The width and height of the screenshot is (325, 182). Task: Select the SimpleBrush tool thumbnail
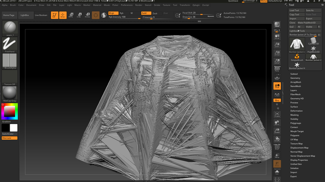tap(297, 57)
